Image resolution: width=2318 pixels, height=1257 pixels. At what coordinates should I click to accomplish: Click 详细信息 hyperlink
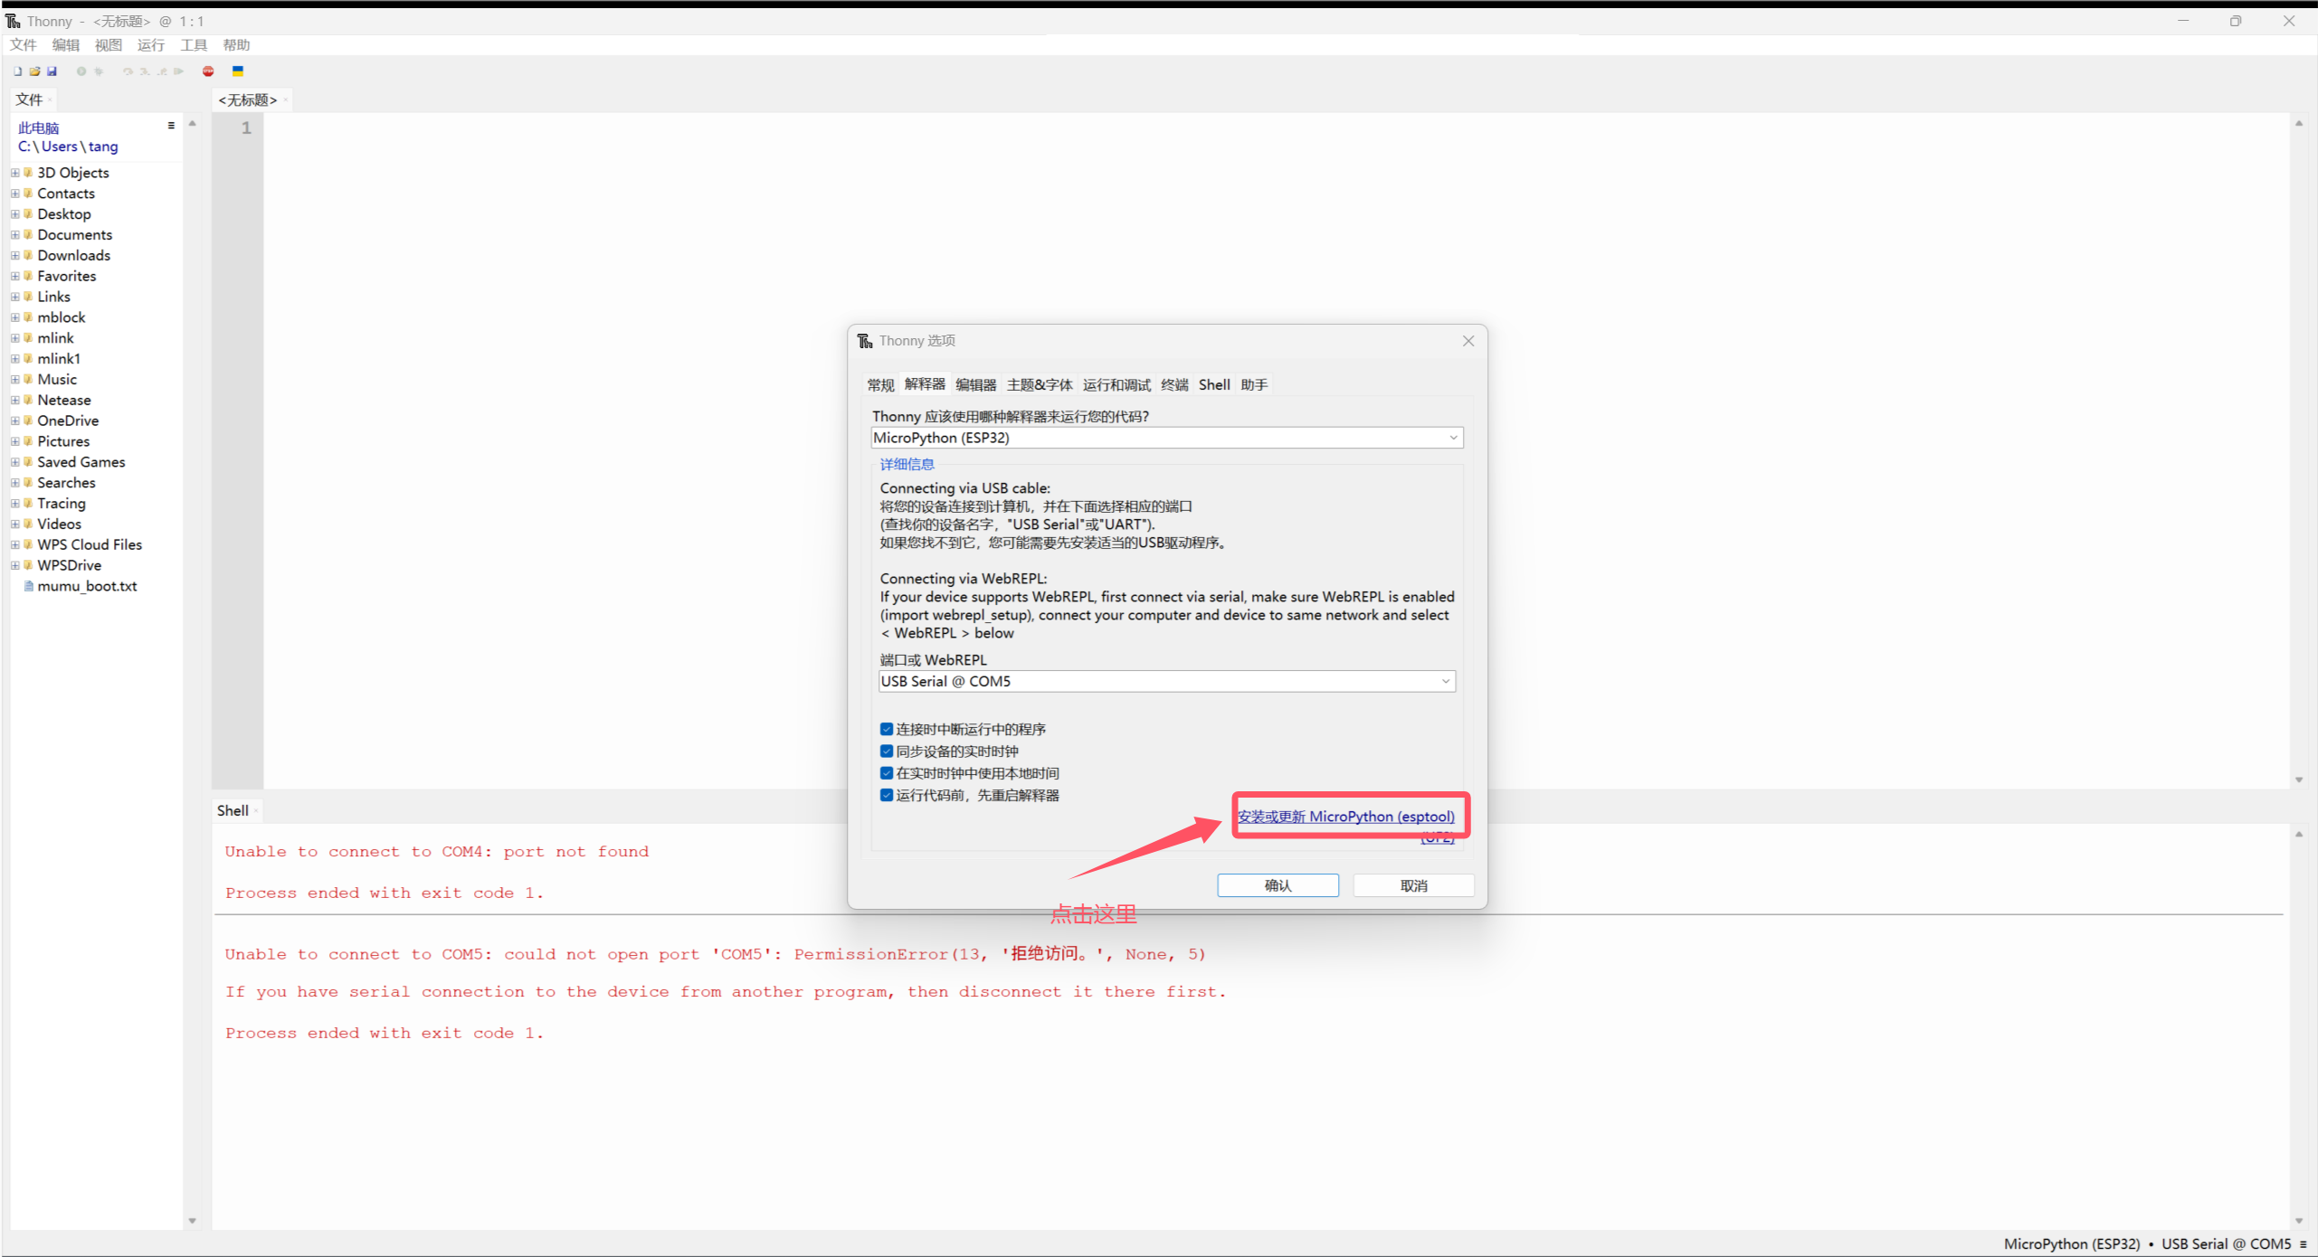[x=906, y=465]
